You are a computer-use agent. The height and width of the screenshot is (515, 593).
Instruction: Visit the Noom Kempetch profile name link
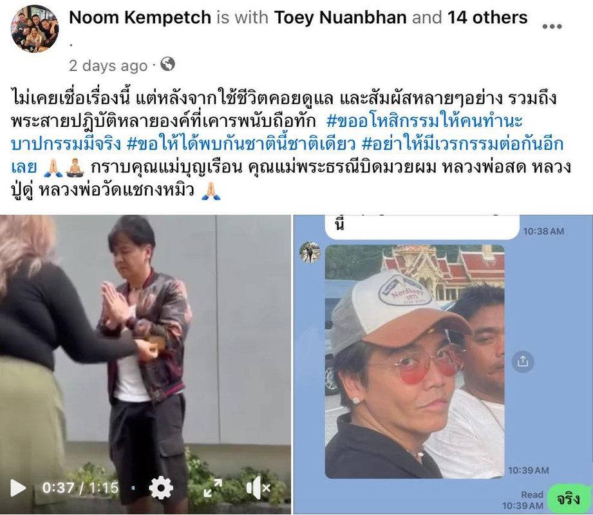[x=140, y=17]
